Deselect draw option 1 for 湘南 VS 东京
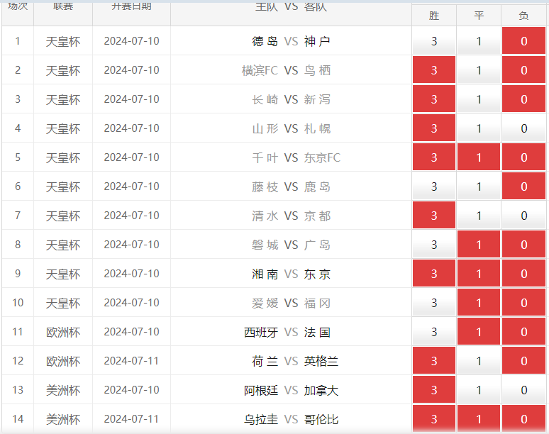Screen dimensions: 549x434 (479, 274)
